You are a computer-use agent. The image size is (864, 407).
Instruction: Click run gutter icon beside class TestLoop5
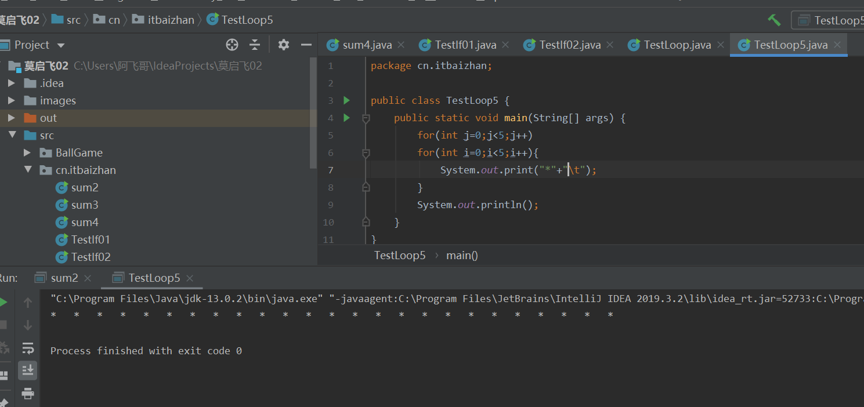tap(346, 101)
